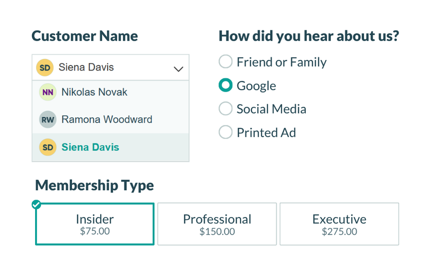Click the Membership Type heading
The width and height of the screenshot is (431, 269).
pos(94,186)
